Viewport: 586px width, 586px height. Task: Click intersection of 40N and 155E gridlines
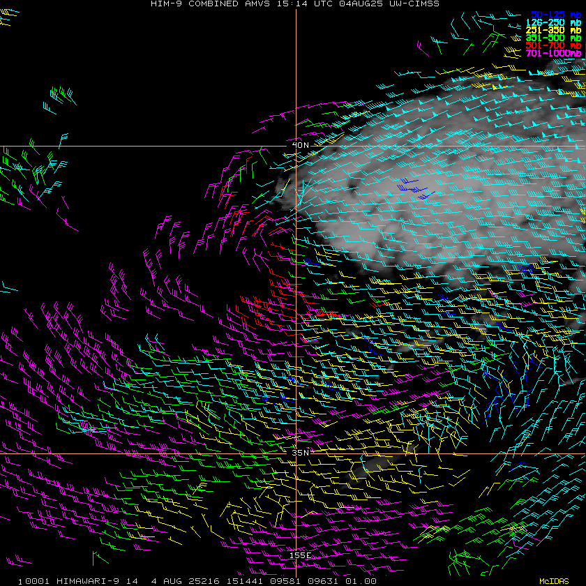coord(296,146)
